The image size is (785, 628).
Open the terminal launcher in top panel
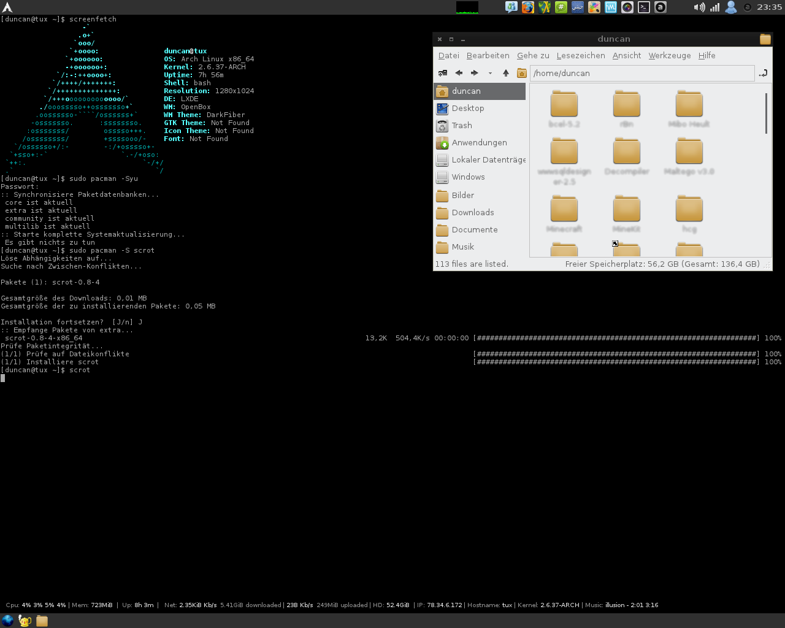click(644, 7)
